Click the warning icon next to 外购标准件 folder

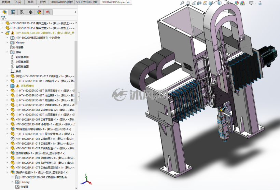[17, 86]
